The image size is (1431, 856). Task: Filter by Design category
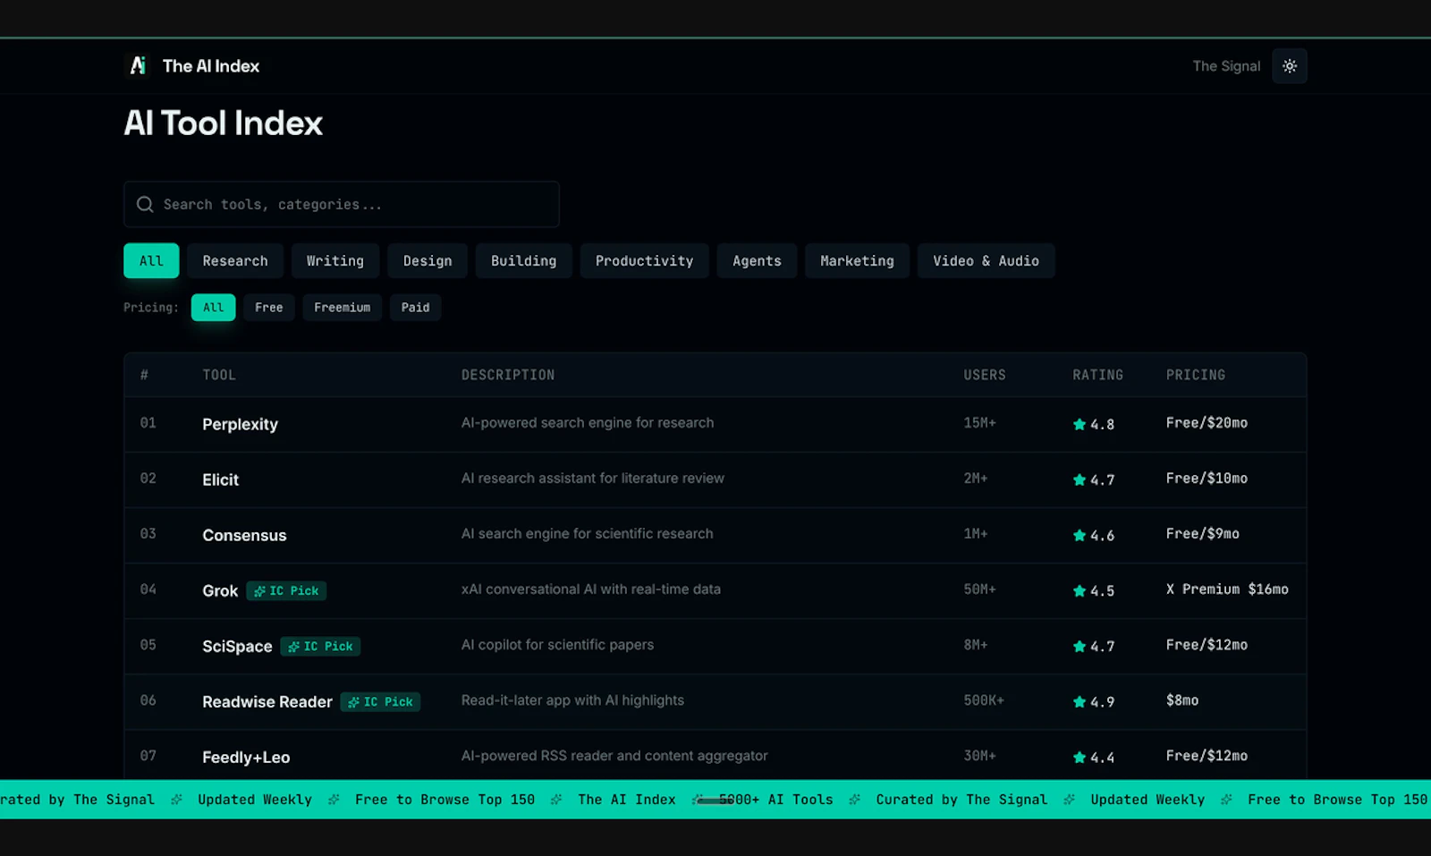(x=428, y=260)
